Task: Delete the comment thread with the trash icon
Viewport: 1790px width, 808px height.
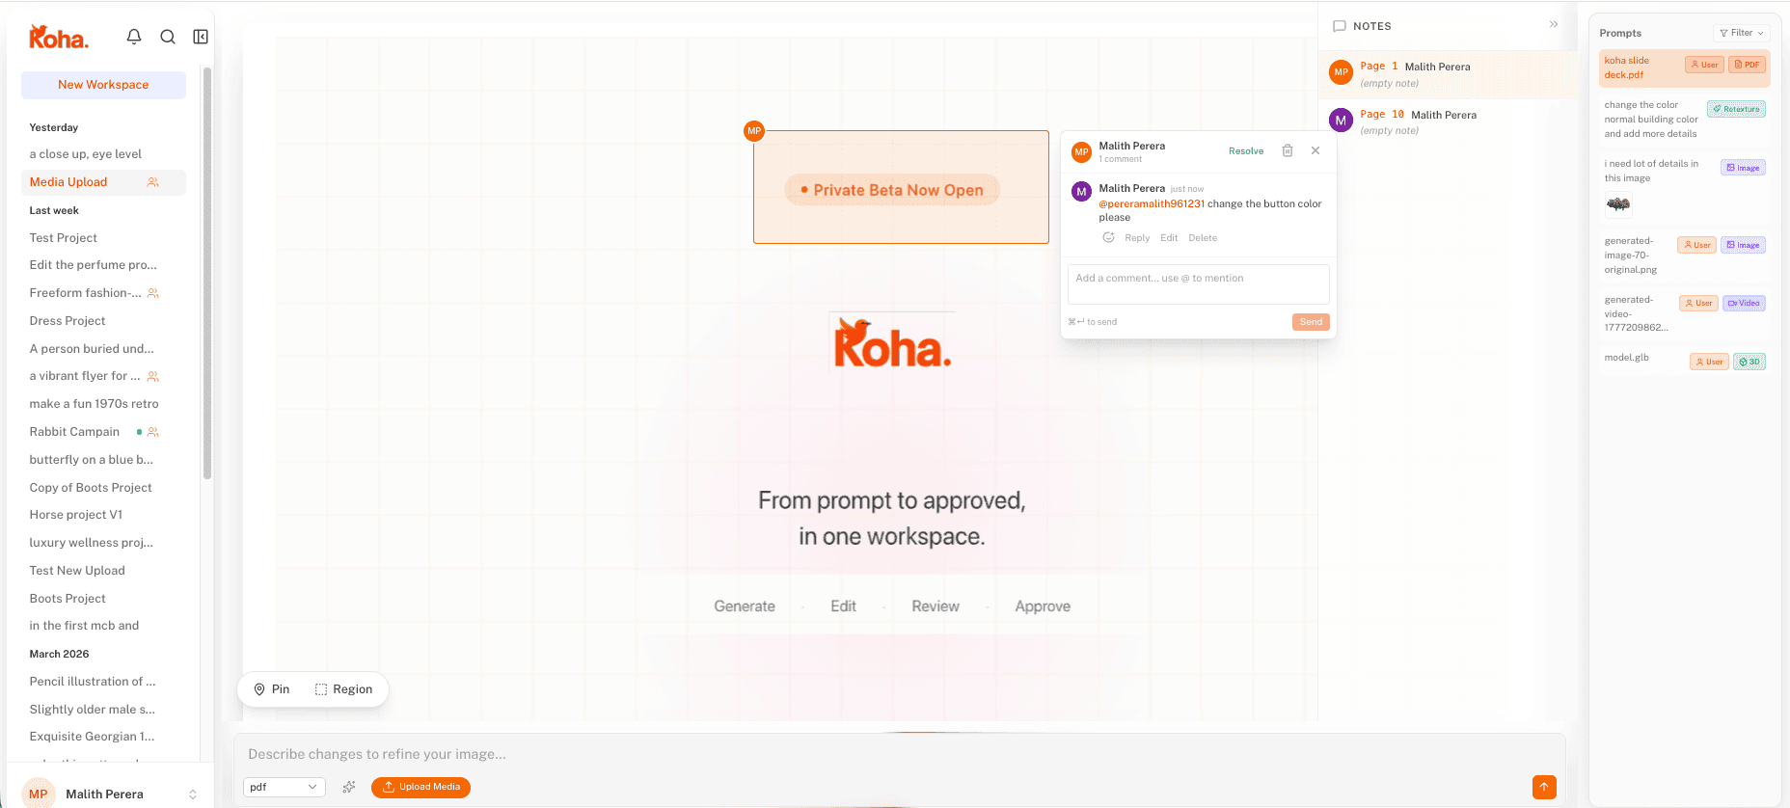Action: click(1288, 150)
